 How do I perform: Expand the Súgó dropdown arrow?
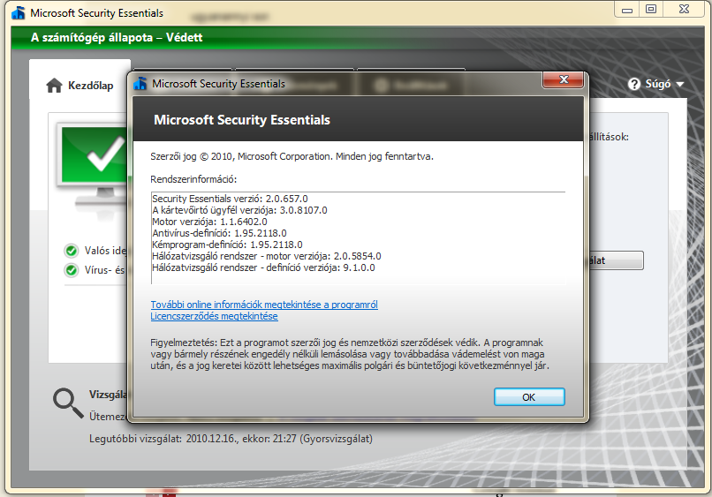[x=680, y=85]
